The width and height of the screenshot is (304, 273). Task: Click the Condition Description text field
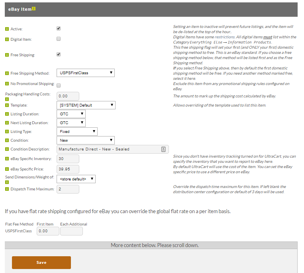(x=113, y=149)
